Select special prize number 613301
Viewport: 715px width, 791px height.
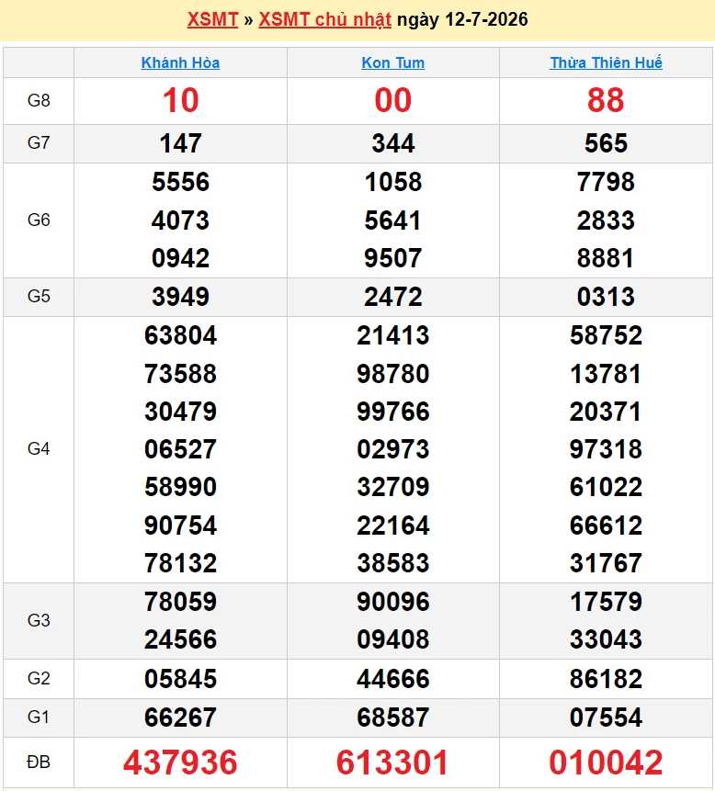point(392,763)
